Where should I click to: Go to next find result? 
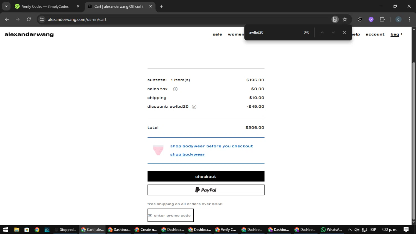333,32
